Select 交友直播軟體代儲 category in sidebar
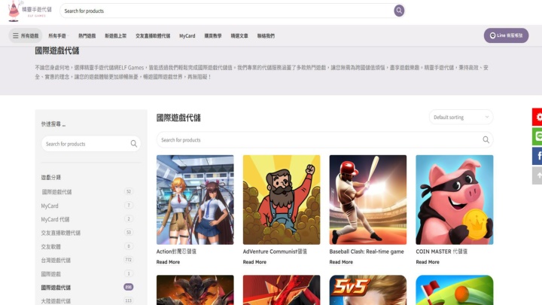542x305 pixels. tap(60, 233)
